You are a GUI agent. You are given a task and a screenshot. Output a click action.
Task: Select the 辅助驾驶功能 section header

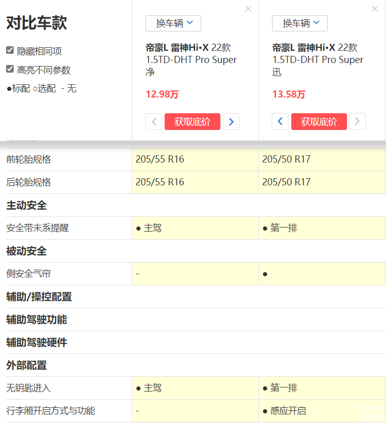pyautogui.click(x=36, y=319)
